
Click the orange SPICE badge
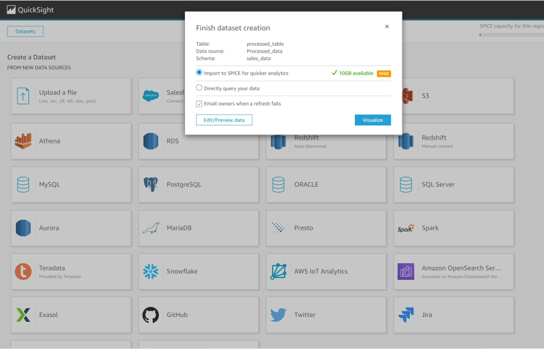coord(384,74)
